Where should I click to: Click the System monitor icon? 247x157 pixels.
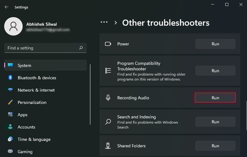(10, 65)
